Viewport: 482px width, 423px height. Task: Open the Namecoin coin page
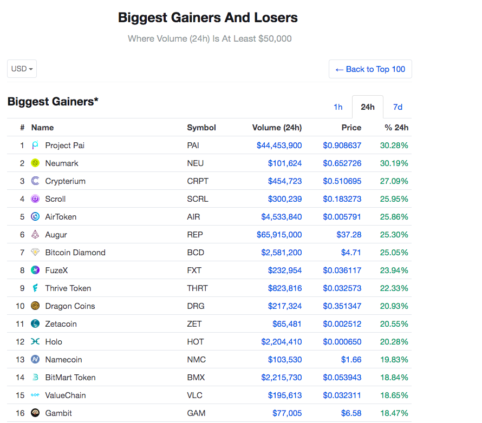click(x=63, y=360)
